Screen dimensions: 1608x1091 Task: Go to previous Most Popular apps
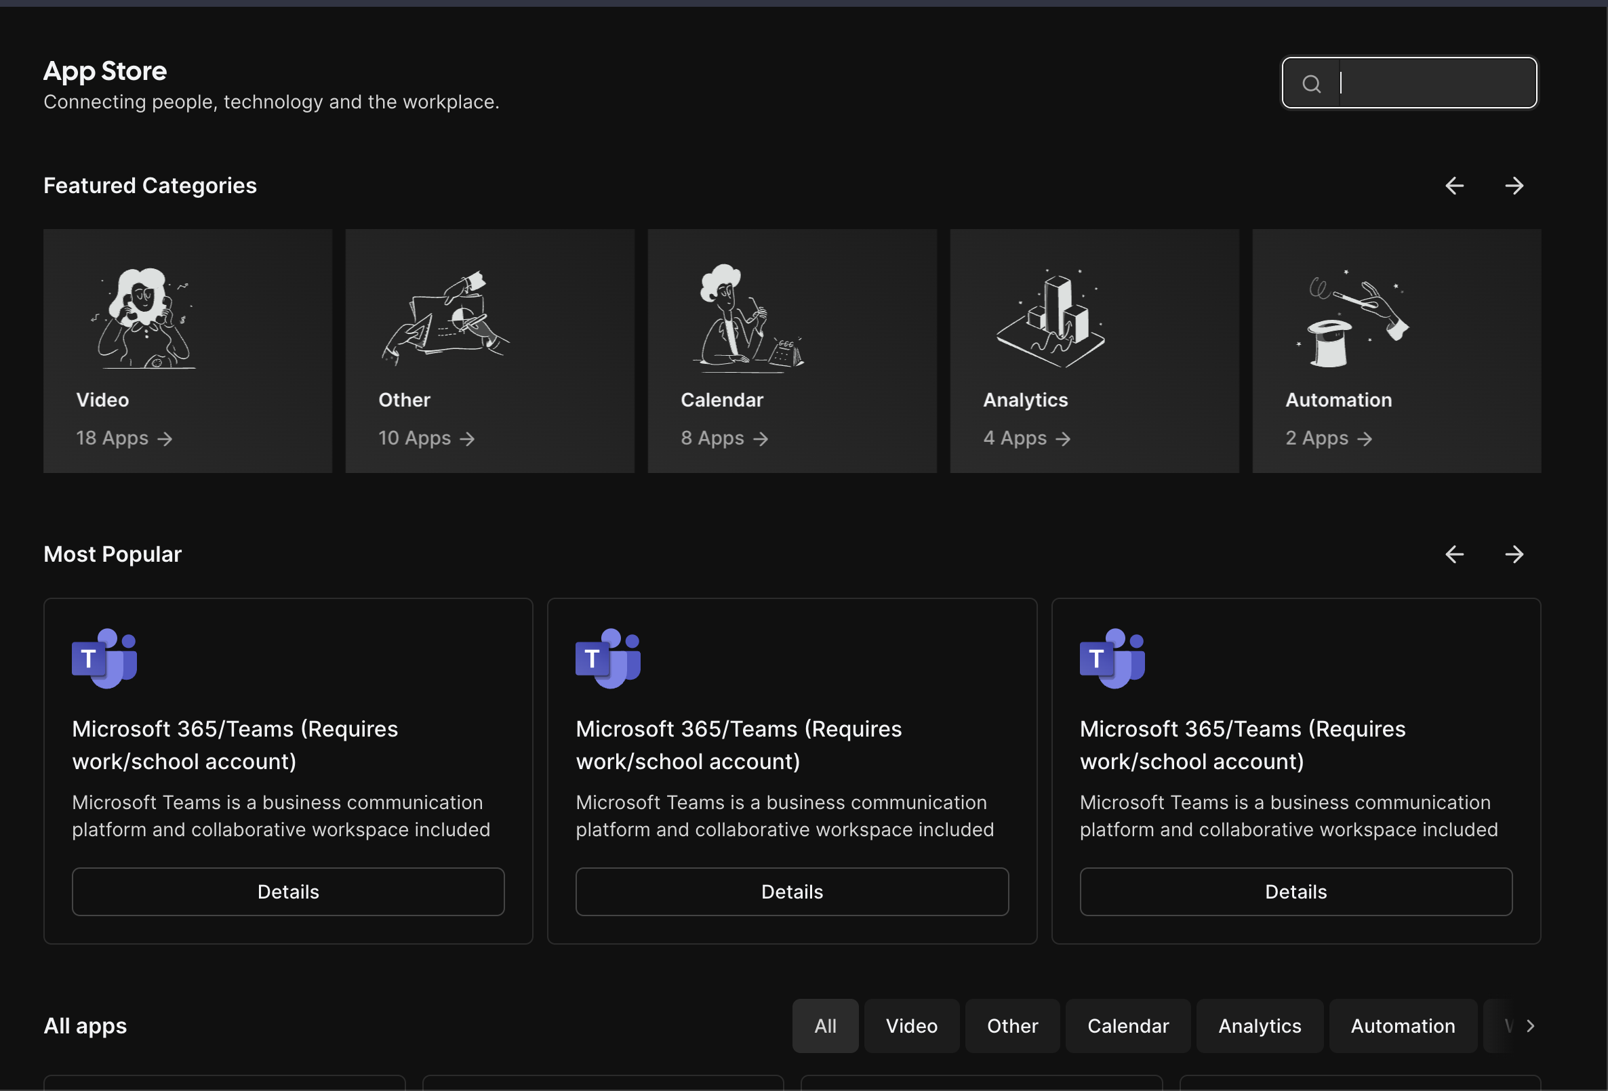click(x=1453, y=554)
